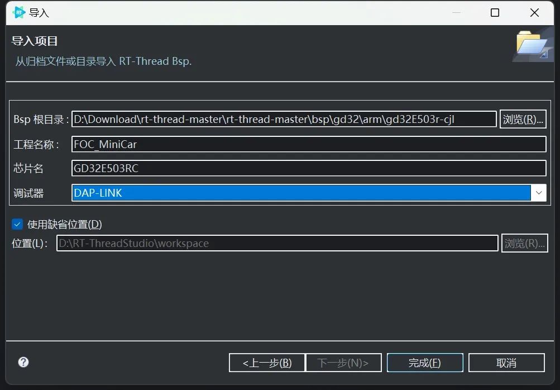The width and height of the screenshot is (560, 390).
Task: Click the 调试器 label
Action: (28, 193)
